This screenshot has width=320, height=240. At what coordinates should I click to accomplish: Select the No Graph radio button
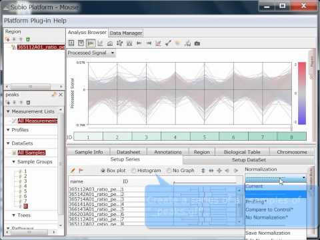pyautogui.click(x=169, y=171)
